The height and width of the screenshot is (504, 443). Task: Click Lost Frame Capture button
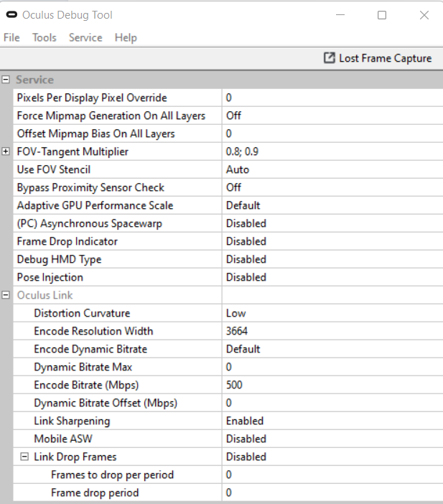click(x=378, y=58)
